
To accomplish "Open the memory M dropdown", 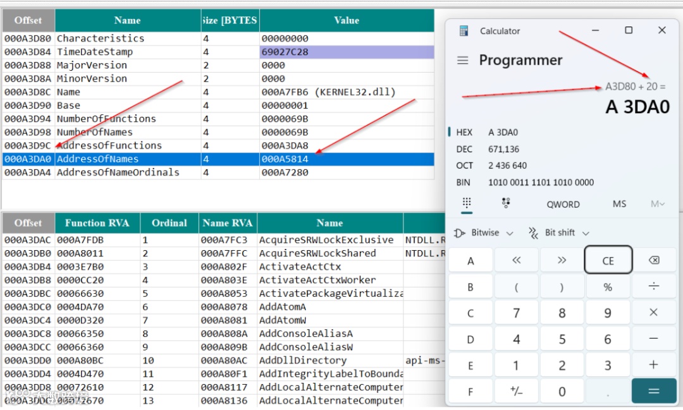I will tap(657, 204).
